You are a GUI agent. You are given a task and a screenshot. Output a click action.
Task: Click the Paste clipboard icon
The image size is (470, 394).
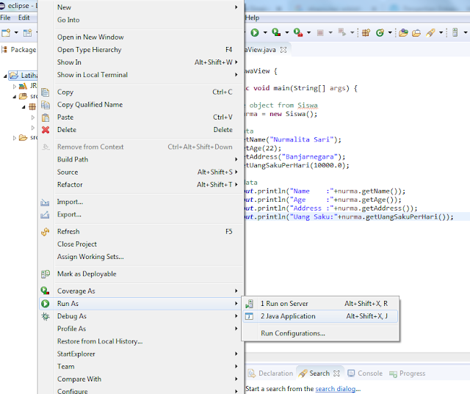pyautogui.click(x=46, y=117)
